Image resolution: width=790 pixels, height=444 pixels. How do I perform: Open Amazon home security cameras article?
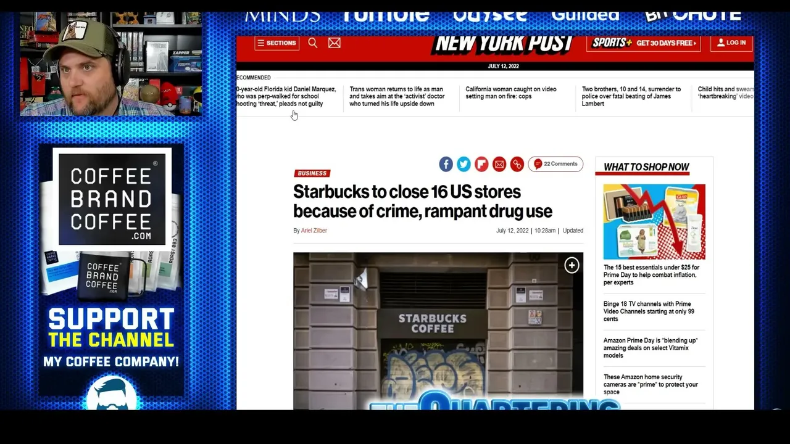coord(651,384)
